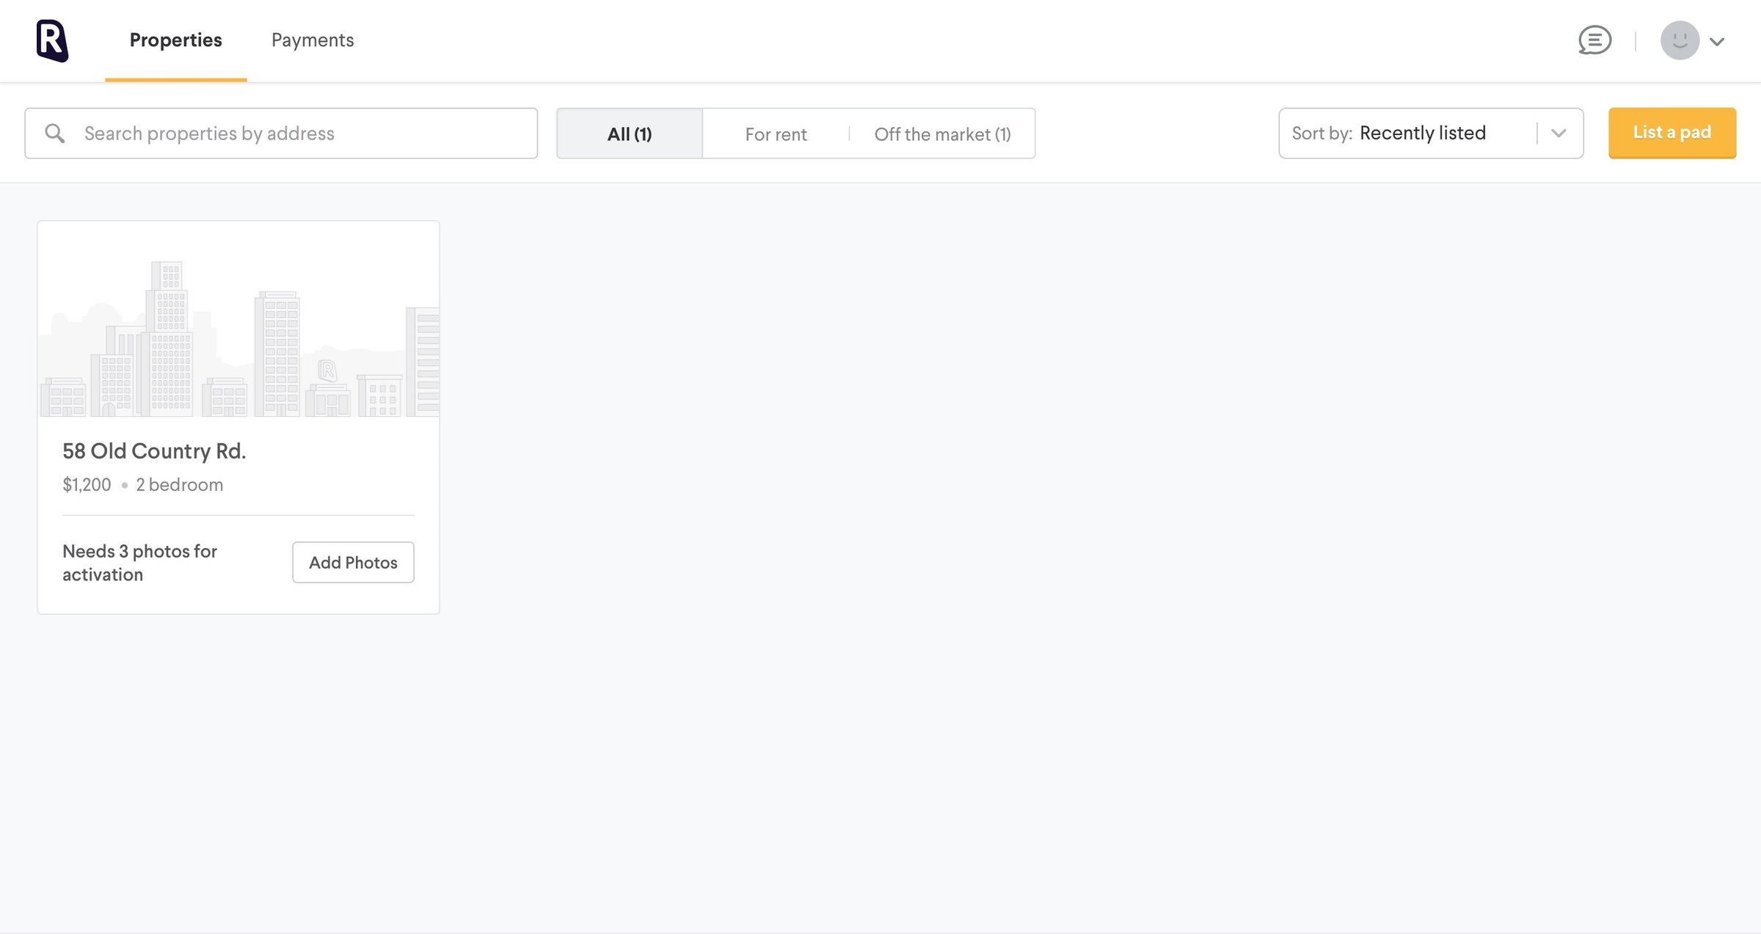This screenshot has width=1761, height=934.
Task: Open the 58 Old Country Rd. listing title
Action: [x=154, y=450]
